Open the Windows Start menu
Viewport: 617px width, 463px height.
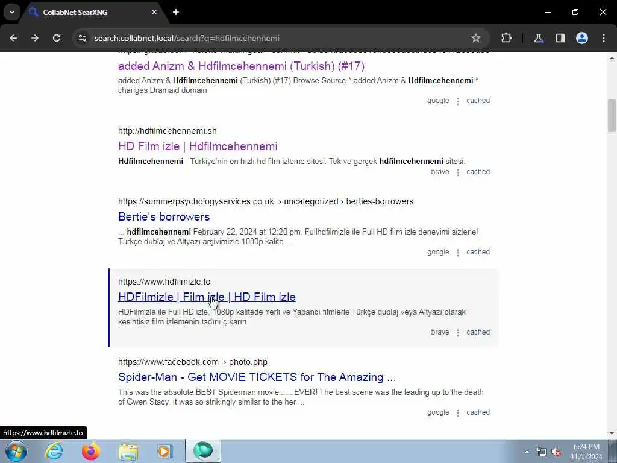16,451
